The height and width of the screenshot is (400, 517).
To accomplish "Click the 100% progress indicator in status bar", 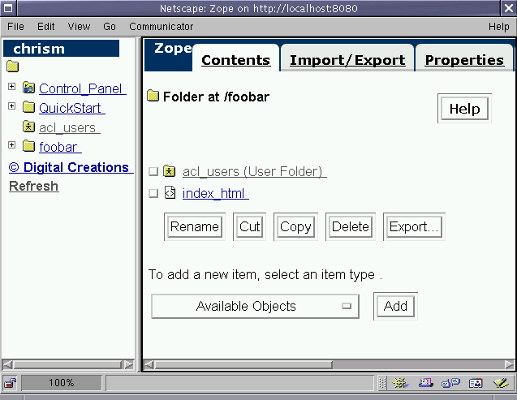I will 62,383.
